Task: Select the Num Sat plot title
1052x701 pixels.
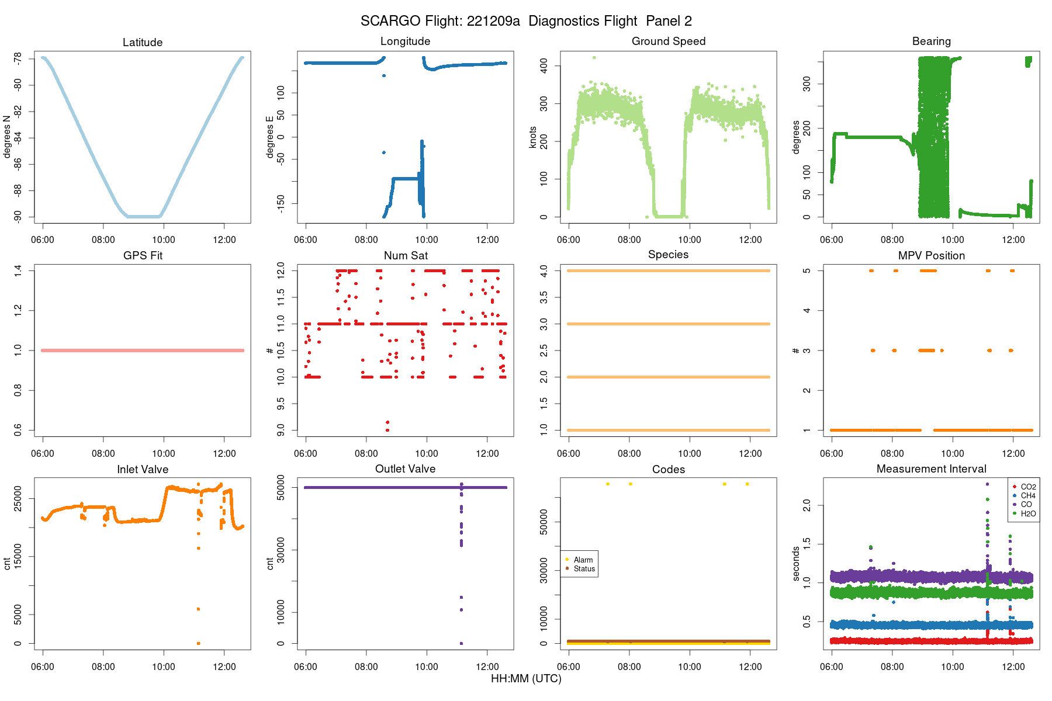Action: 406,255
